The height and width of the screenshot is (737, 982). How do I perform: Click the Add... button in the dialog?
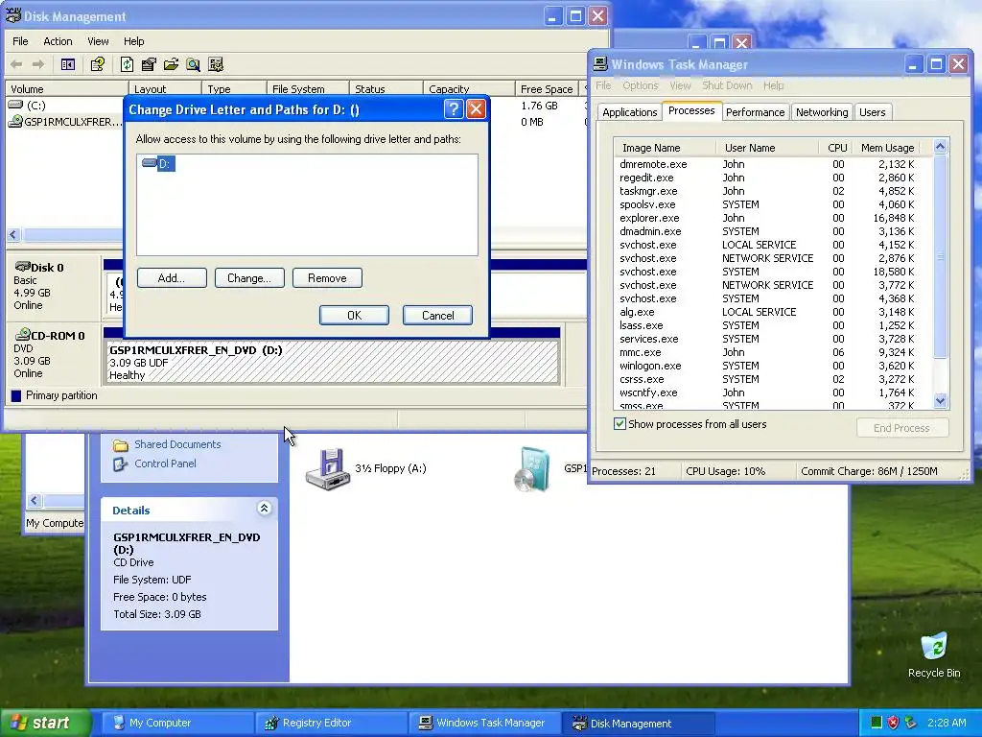click(172, 278)
